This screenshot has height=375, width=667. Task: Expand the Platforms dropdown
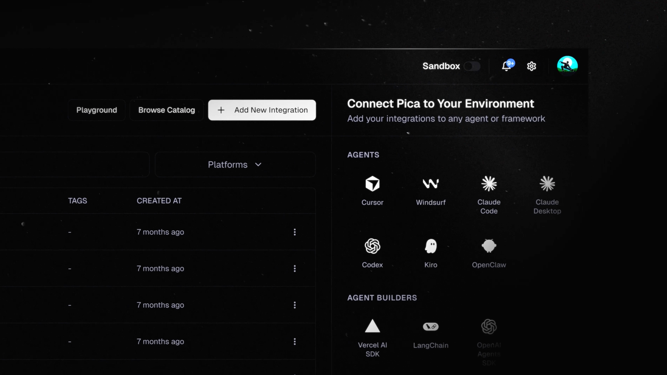pos(235,164)
